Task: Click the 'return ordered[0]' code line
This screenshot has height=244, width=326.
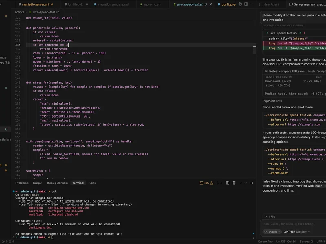Action: pyautogui.click(x=54, y=49)
